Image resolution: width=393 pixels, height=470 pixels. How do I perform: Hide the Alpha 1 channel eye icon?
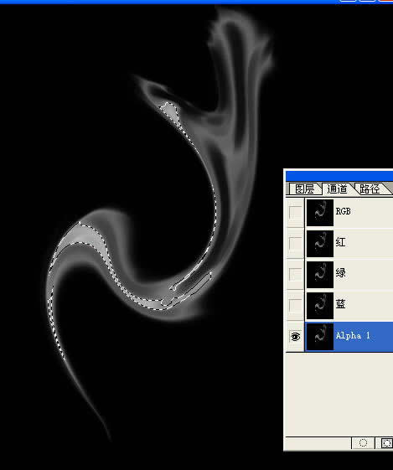(295, 337)
